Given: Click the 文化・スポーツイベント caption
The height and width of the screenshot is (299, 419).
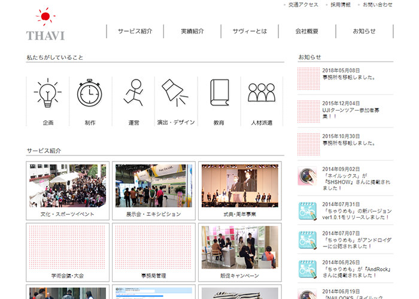Looking at the screenshot, I should click(x=67, y=214).
